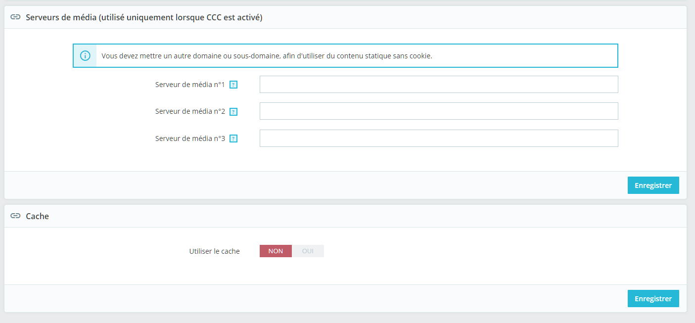Click the Utiliser le cache label
The width and height of the screenshot is (695, 323).
point(214,251)
